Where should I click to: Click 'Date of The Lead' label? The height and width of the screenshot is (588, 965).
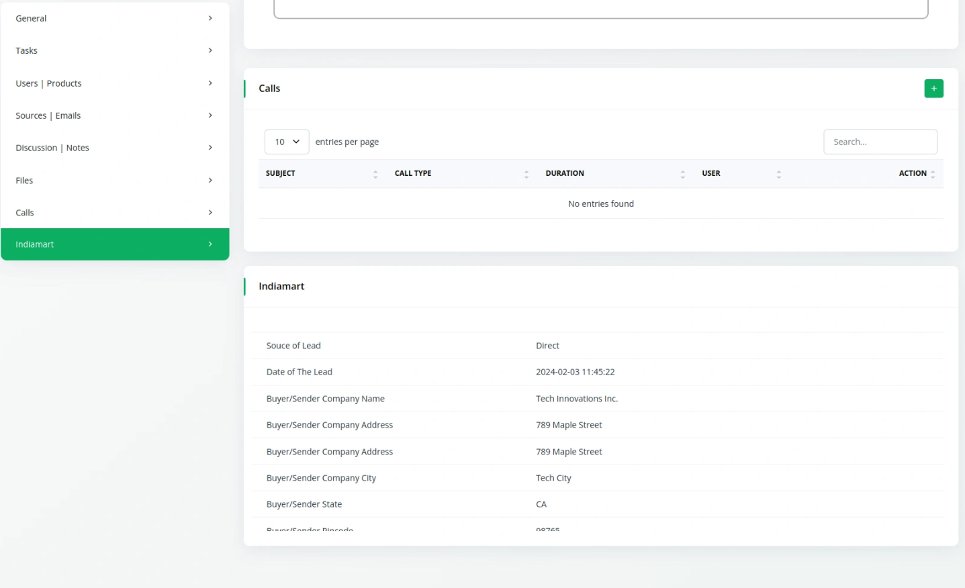300,372
